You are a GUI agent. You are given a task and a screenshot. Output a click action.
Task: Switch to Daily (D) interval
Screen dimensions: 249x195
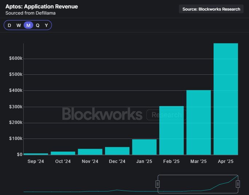(x=9, y=25)
